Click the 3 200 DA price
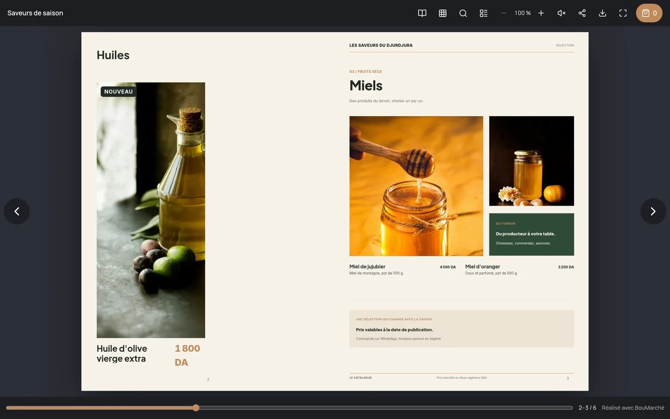Image resolution: width=670 pixels, height=419 pixels. [566, 267]
